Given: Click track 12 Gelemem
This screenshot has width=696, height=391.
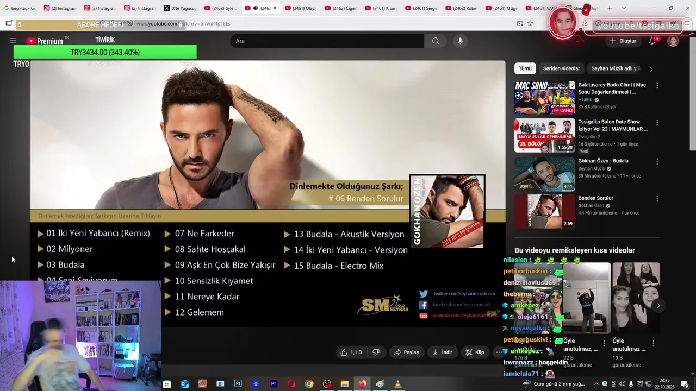Looking at the screenshot, I should pyautogui.click(x=194, y=312).
